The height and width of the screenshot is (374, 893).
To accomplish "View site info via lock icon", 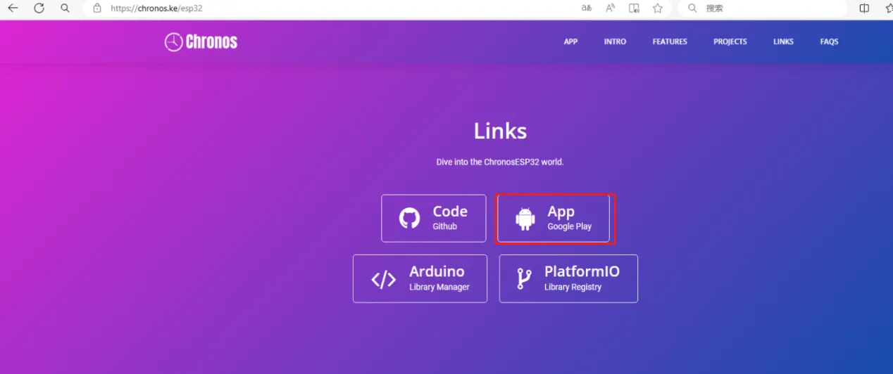I will click(97, 8).
